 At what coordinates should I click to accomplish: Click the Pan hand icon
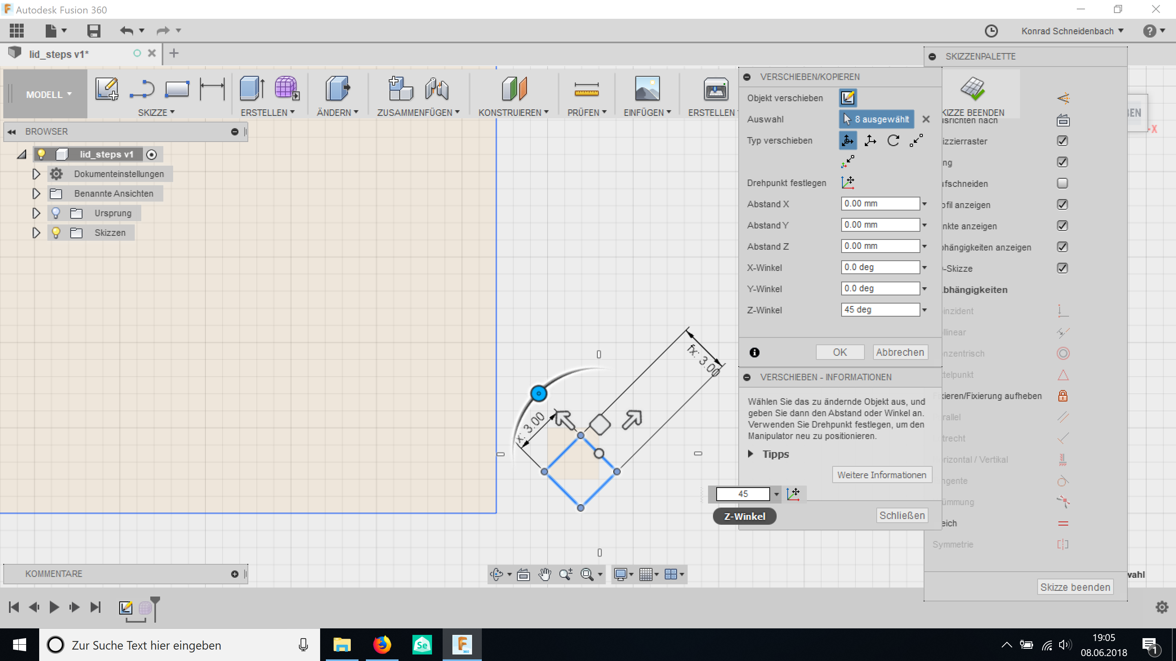point(545,574)
